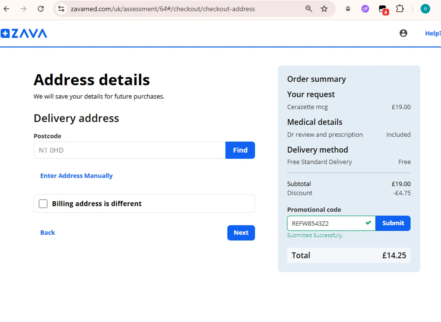The width and height of the screenshot is (441, 322).
Task: Click the Find postcode button
Action: (240, 150)
